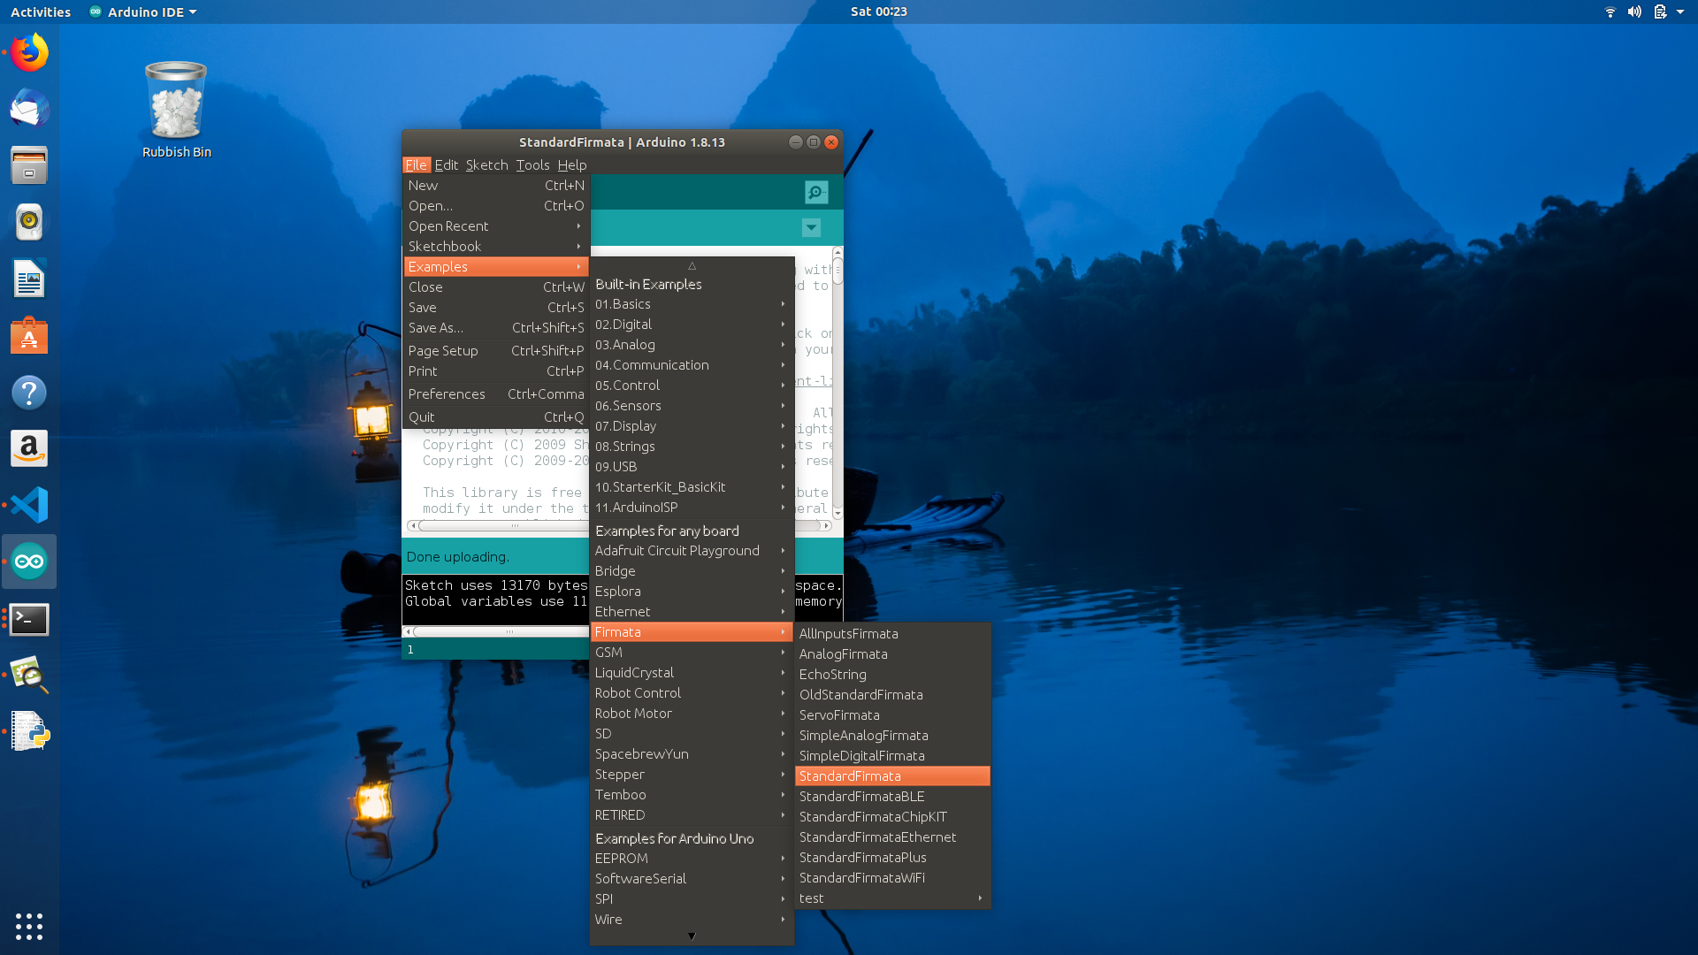Choose Open... from the File menu
Screen dimensions: 1698x955
click(496, 205)
